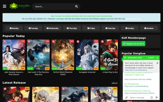Click Support me on Ko-fi button
Image resolution: width=163 pixels, height=102 pixels.
133,44
